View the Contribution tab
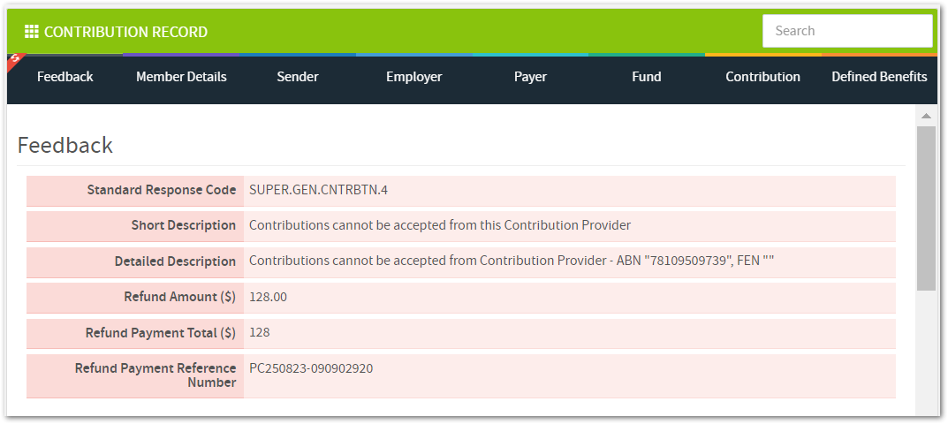 pyautogui.click(x=763, y=77)
